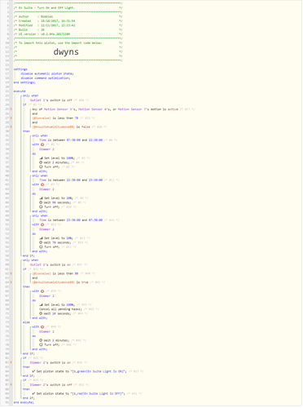Image resolution: width=303 pixels, height=408 pixels.
Task: Click the lightning marker beside line 62
Action: pos(11,273)
